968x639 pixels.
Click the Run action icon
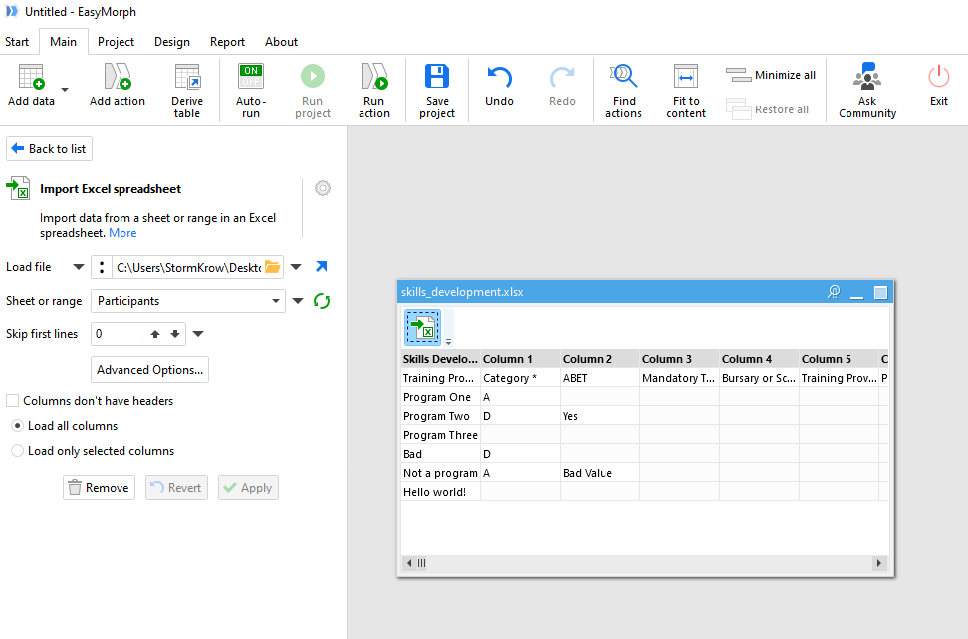(x=374, y=77)
